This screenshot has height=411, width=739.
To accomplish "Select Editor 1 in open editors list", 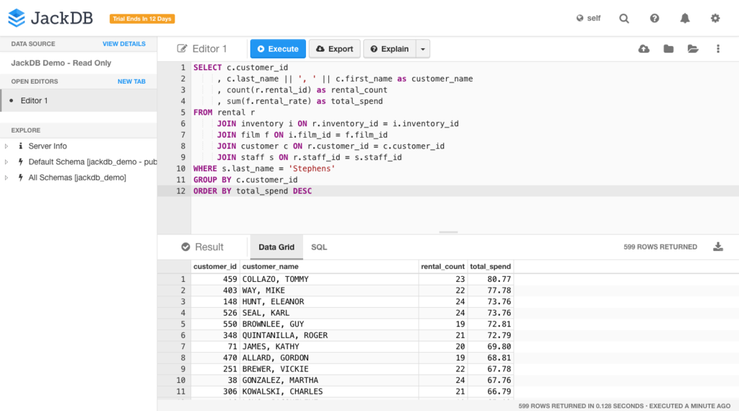I will [x=79, y=100].
